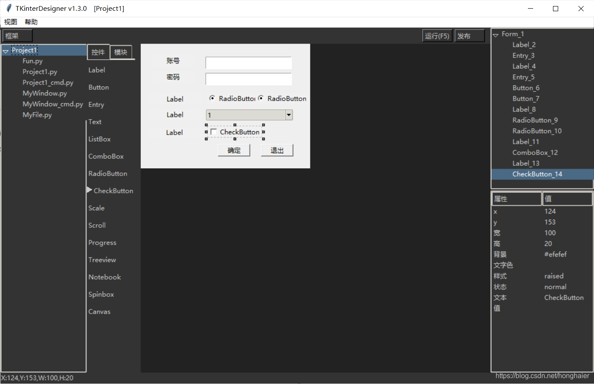This screenshot has width=594, height=384.
Task: Click the 账号 label in the form
Action: 173,61
